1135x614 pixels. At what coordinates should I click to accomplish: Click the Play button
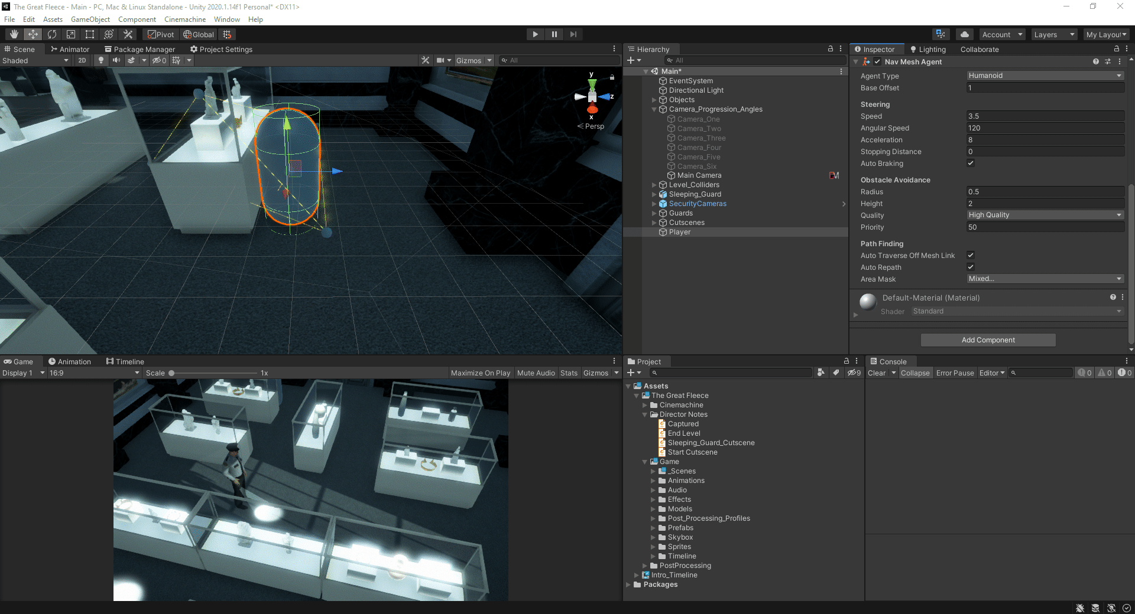point(535,34)
